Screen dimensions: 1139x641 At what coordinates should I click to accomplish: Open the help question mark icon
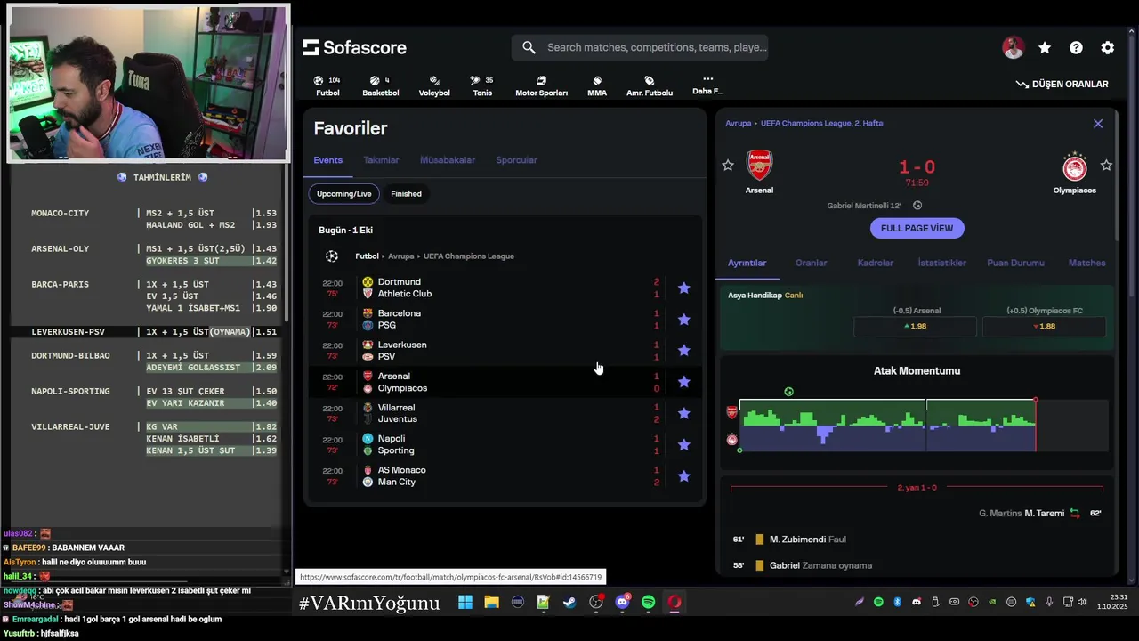click(1076, 48)
